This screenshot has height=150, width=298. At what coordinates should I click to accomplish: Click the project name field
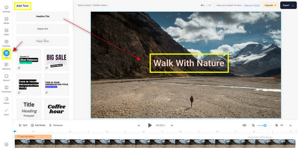pos(93,5)
